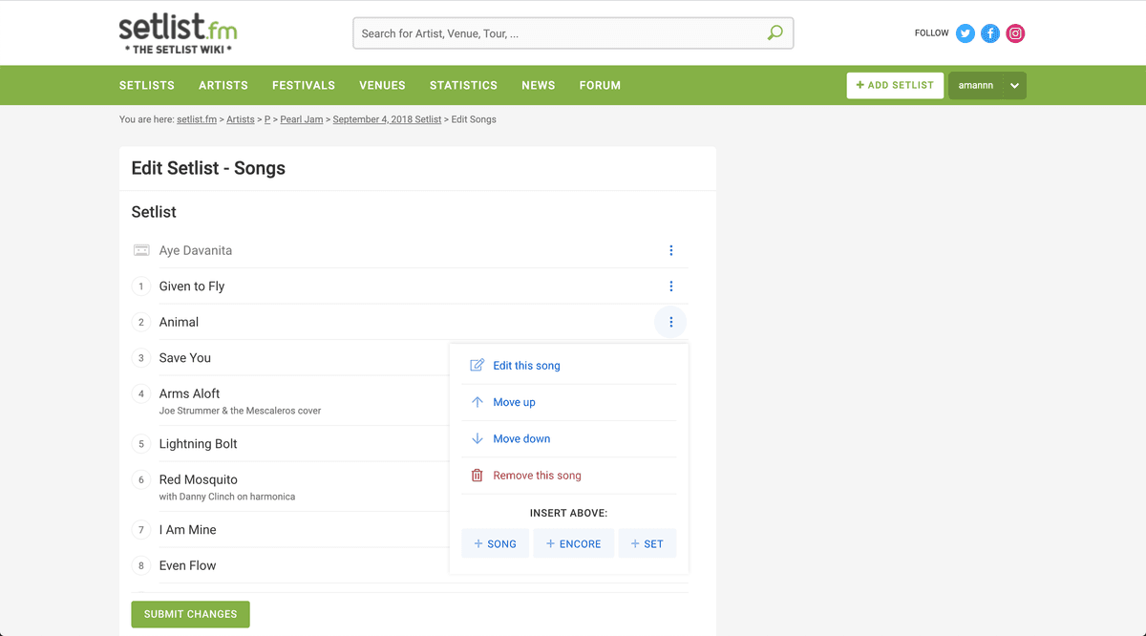Viewport: 1146px width, 636px height.
Task: Open options menu for Given to Fly
Action: click(x=671, y=286)
